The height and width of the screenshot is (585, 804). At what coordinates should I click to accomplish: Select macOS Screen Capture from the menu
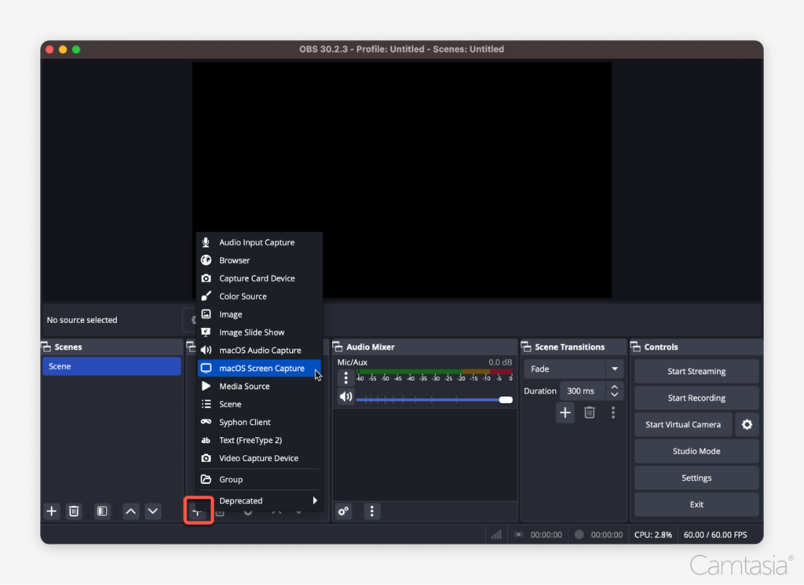tap(261, 368)
